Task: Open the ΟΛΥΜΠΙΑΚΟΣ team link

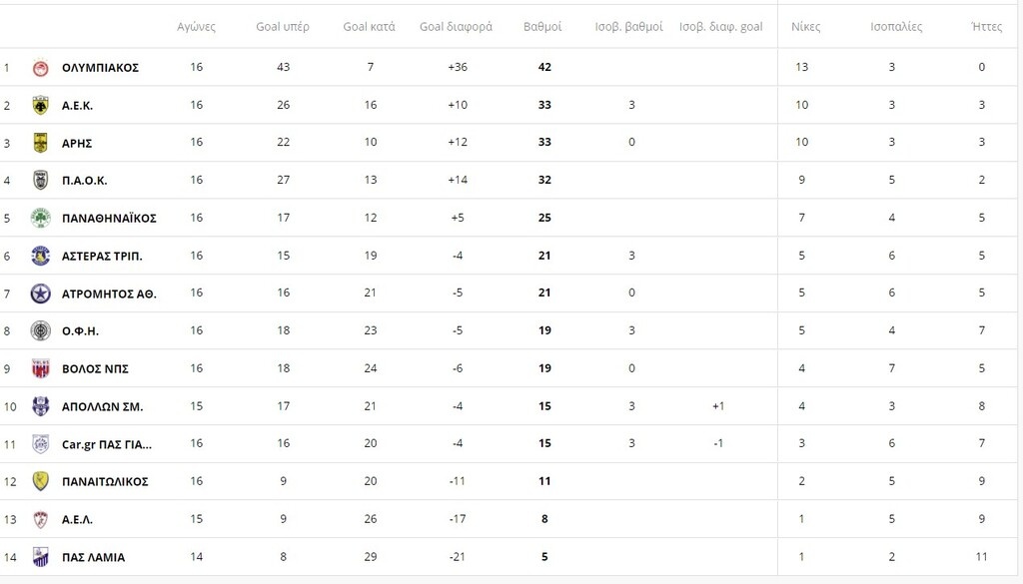Action: (x=100, y=68)
